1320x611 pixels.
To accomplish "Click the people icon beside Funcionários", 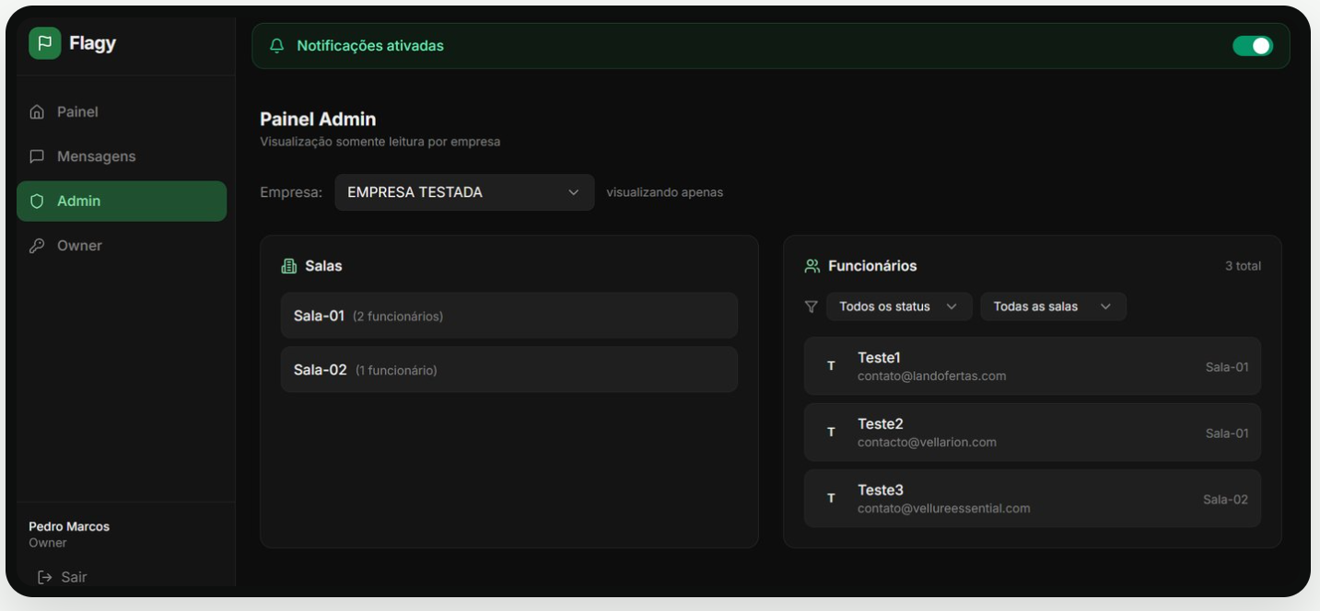I will [x=812, y=266].
